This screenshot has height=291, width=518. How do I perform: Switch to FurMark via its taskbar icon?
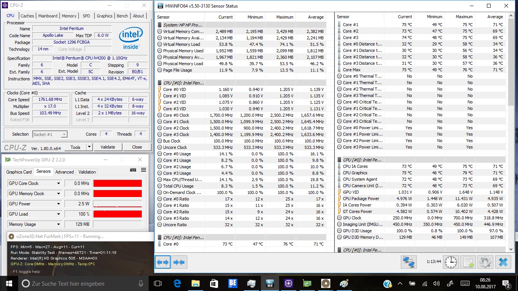point(325,283)
